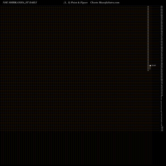
Task: Click the NSE SHRIKANHA_ST DAILY chart title
Action: click(x=20, y=3)
